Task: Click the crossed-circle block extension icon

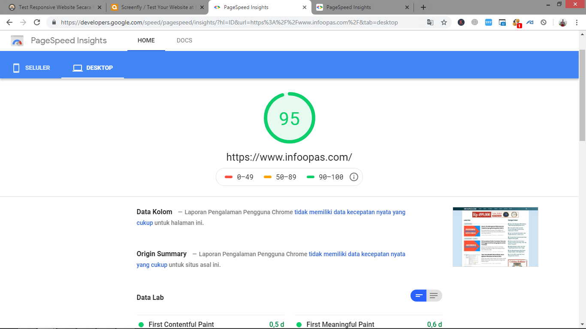Action: click(x=544, y=22)
